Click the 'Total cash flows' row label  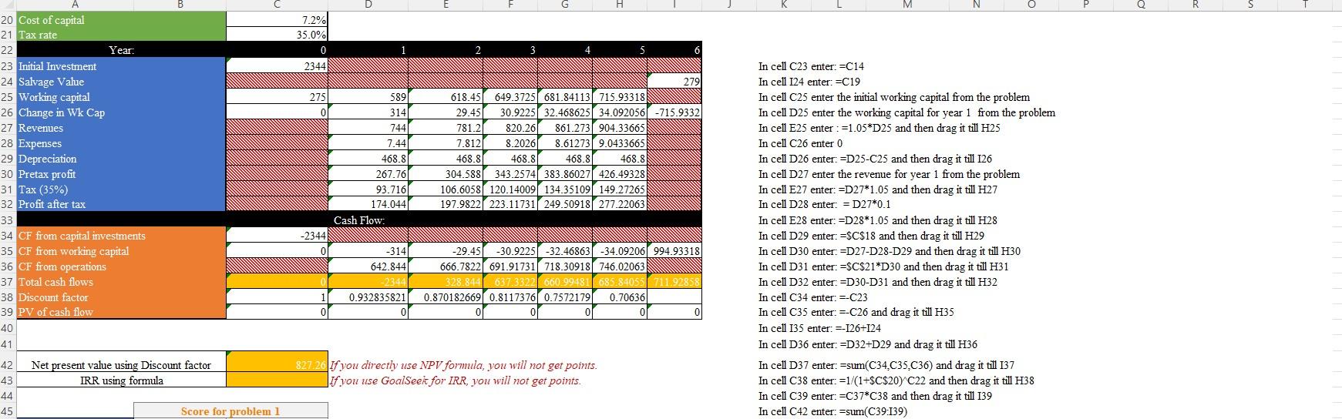click(55, 282)
